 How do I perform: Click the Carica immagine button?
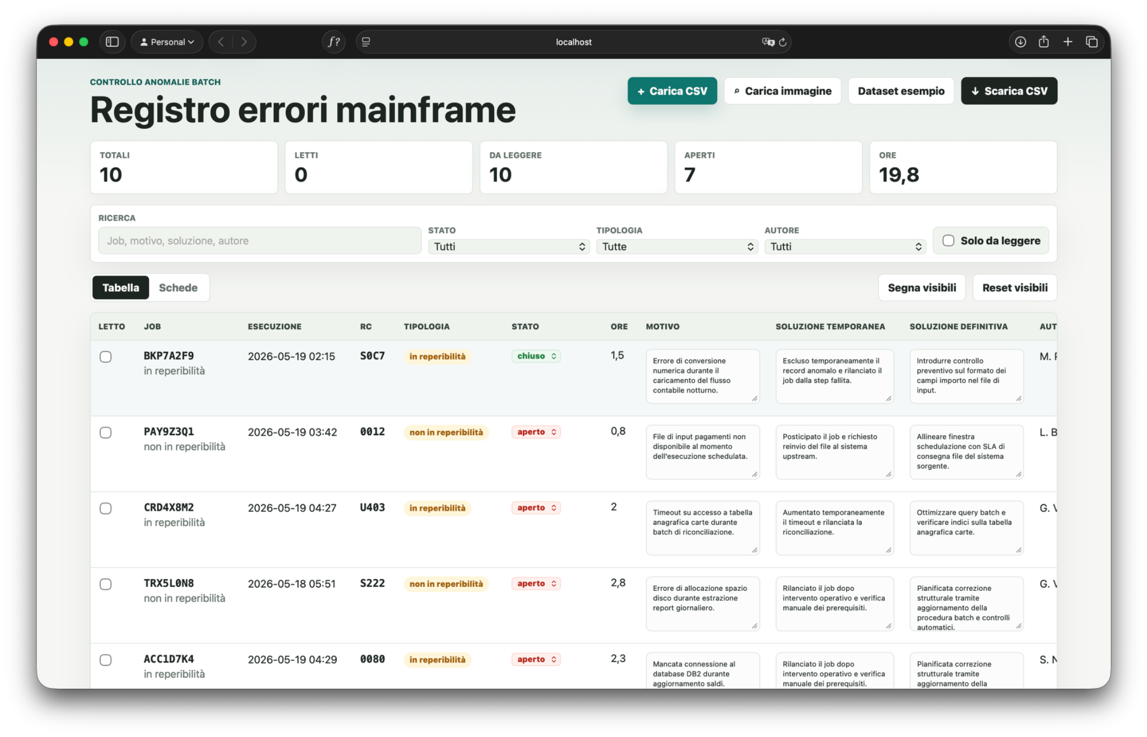(782, 91)
